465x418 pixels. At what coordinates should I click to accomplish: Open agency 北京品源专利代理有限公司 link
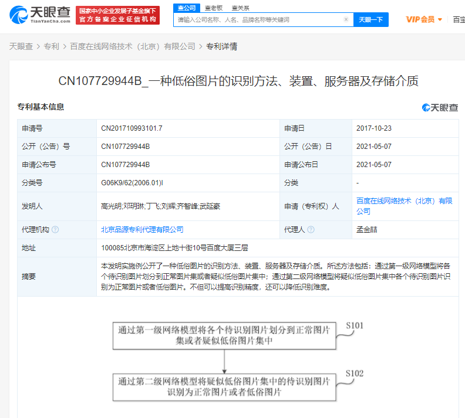point(142,229)
